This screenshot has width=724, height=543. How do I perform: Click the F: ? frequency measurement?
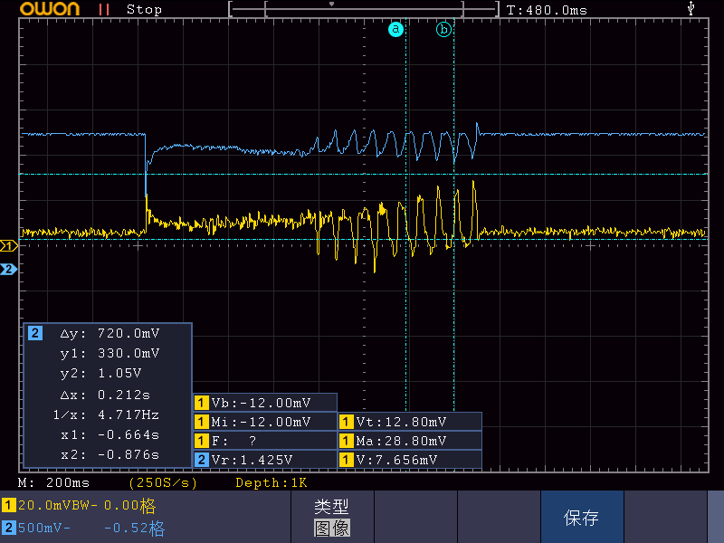(265, 441)
